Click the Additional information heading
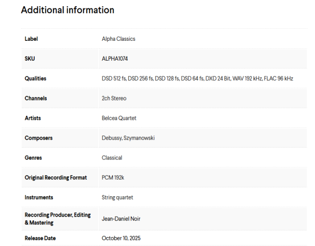The image size is (315, 246). 68,10
